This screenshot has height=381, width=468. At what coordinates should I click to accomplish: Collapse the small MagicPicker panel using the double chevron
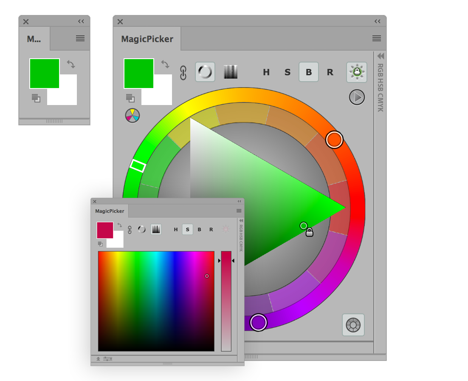[x=239, y=202]
